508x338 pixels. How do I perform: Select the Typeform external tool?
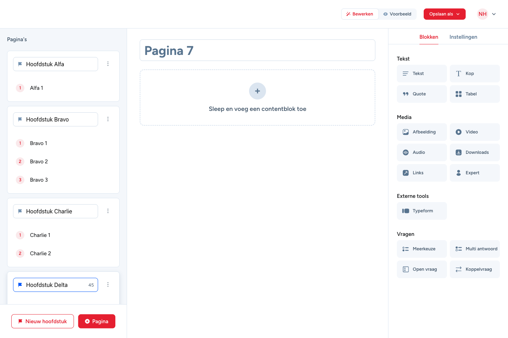422,211
